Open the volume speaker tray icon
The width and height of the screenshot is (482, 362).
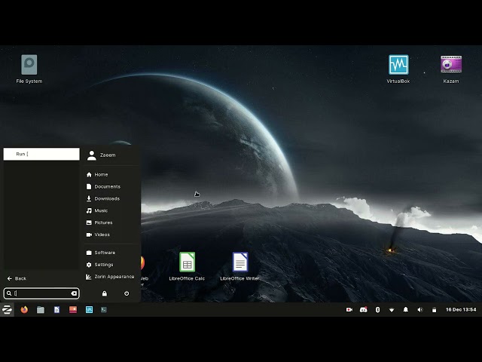point(420,310)
